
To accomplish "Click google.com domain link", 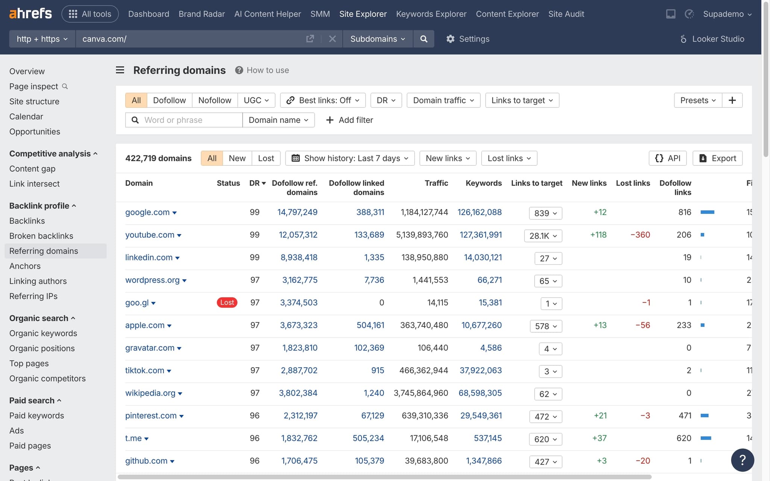I will point(147,212).
